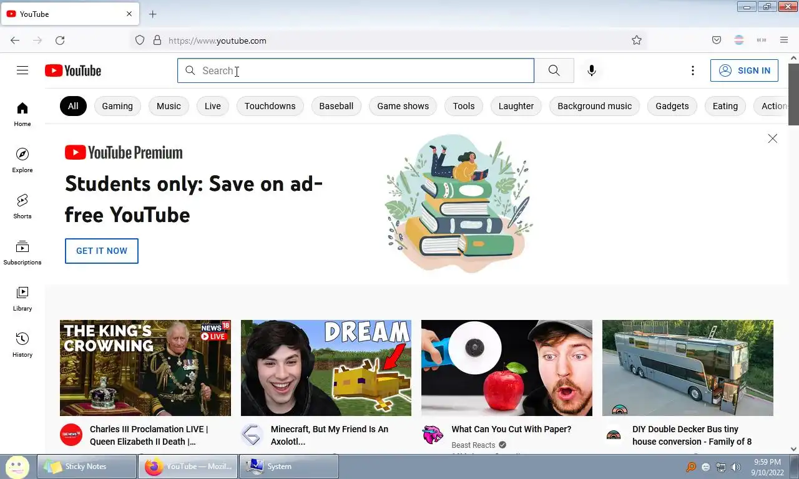The width and height of the screenshot is (799, 479).
Task: Click the SIGN IN button
Action: point(744,70)
